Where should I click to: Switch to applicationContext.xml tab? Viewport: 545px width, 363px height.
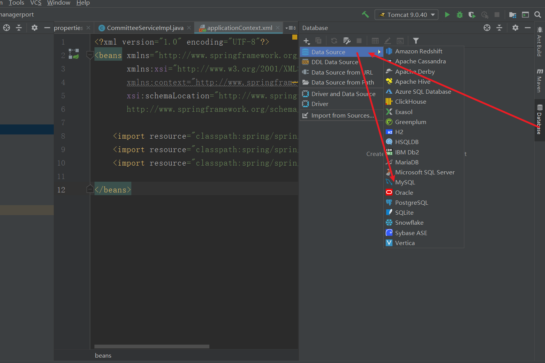(240, 28)
